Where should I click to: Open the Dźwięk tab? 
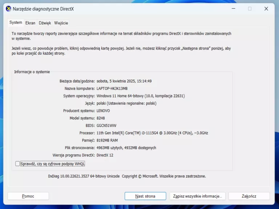click(45, 23)
